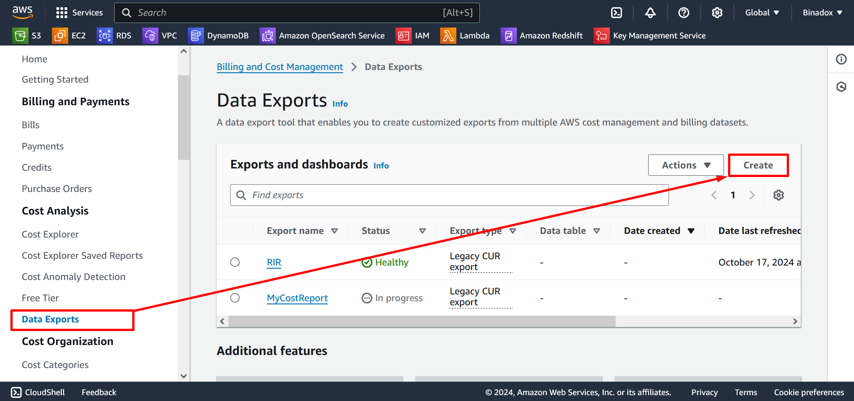Image resolution: width=854 pixels, height=401 pixels.
Task: Open Credits in the sidebar
Action: [x=37, y=168]
